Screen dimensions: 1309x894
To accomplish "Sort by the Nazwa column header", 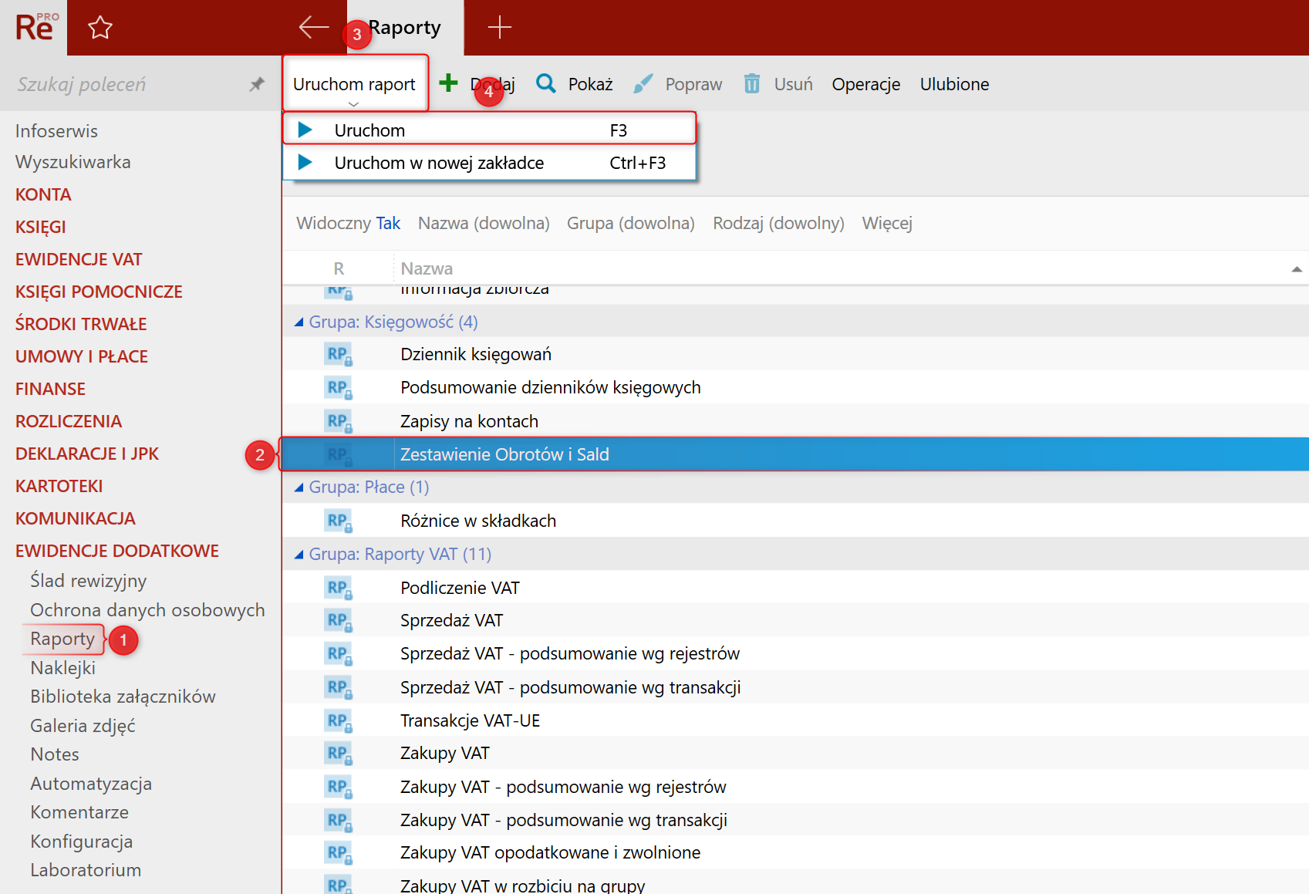I will tap(427, 268).
